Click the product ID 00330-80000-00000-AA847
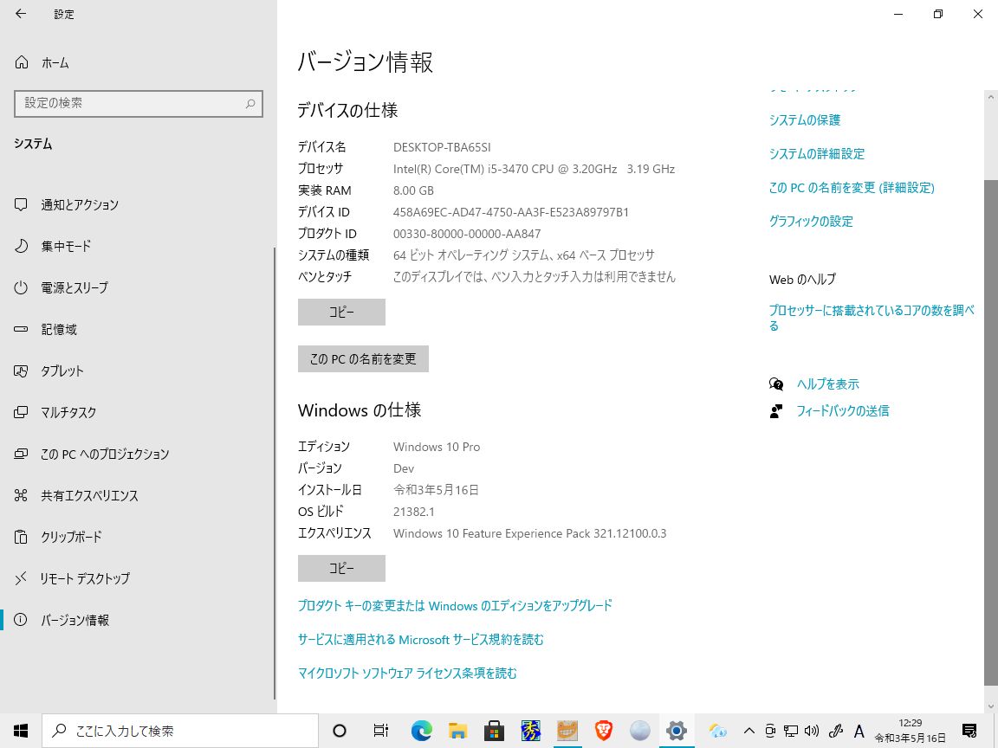This screenshot has height=748, width=998. click(x=467, y=234)
